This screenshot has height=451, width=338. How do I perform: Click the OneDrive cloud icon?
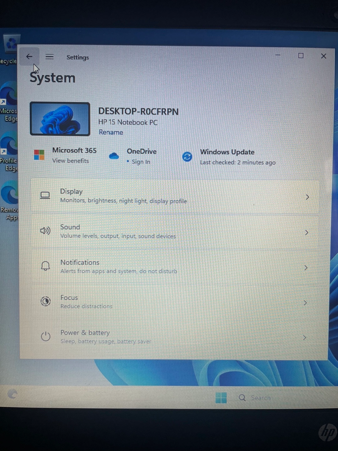tap(114, 156)
